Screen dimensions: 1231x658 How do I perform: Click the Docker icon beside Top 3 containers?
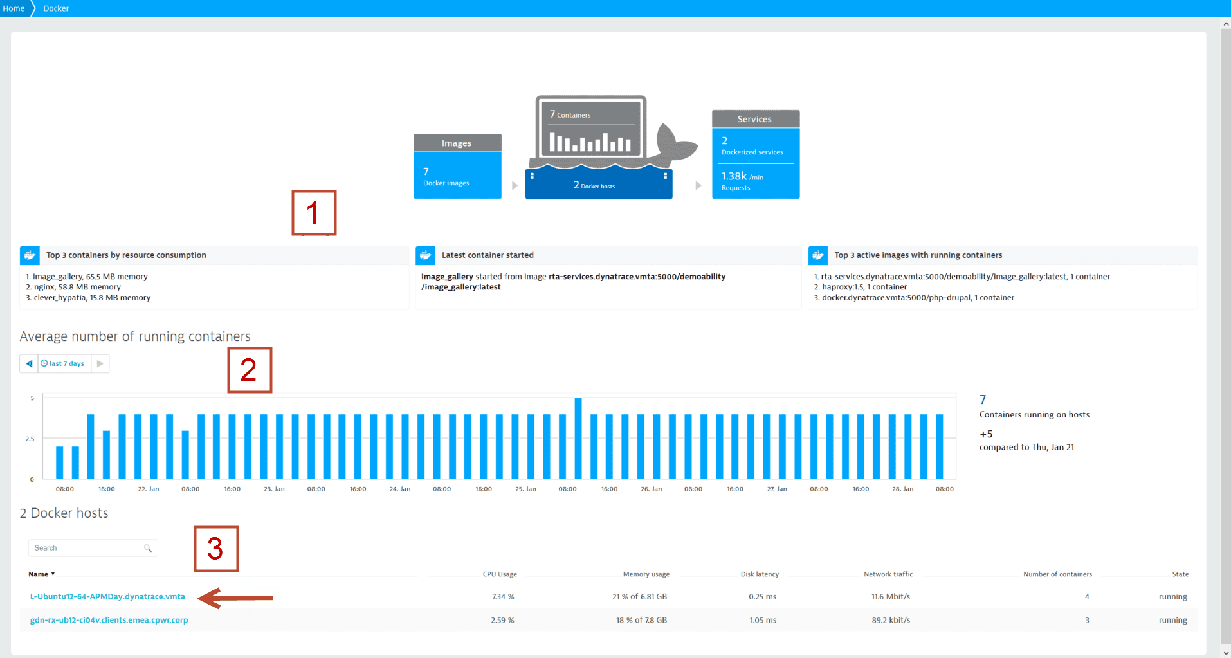pyautogui.click(x=30, y=255)
